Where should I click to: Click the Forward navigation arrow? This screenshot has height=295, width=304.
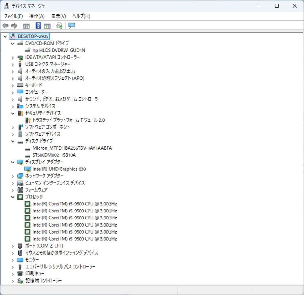click(14, 26)
